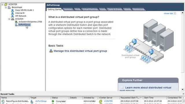This screenshot has height=104, width=185.
Task: Switch to the Ports tab
Action: pyautogui.click(x=78, y=10)
